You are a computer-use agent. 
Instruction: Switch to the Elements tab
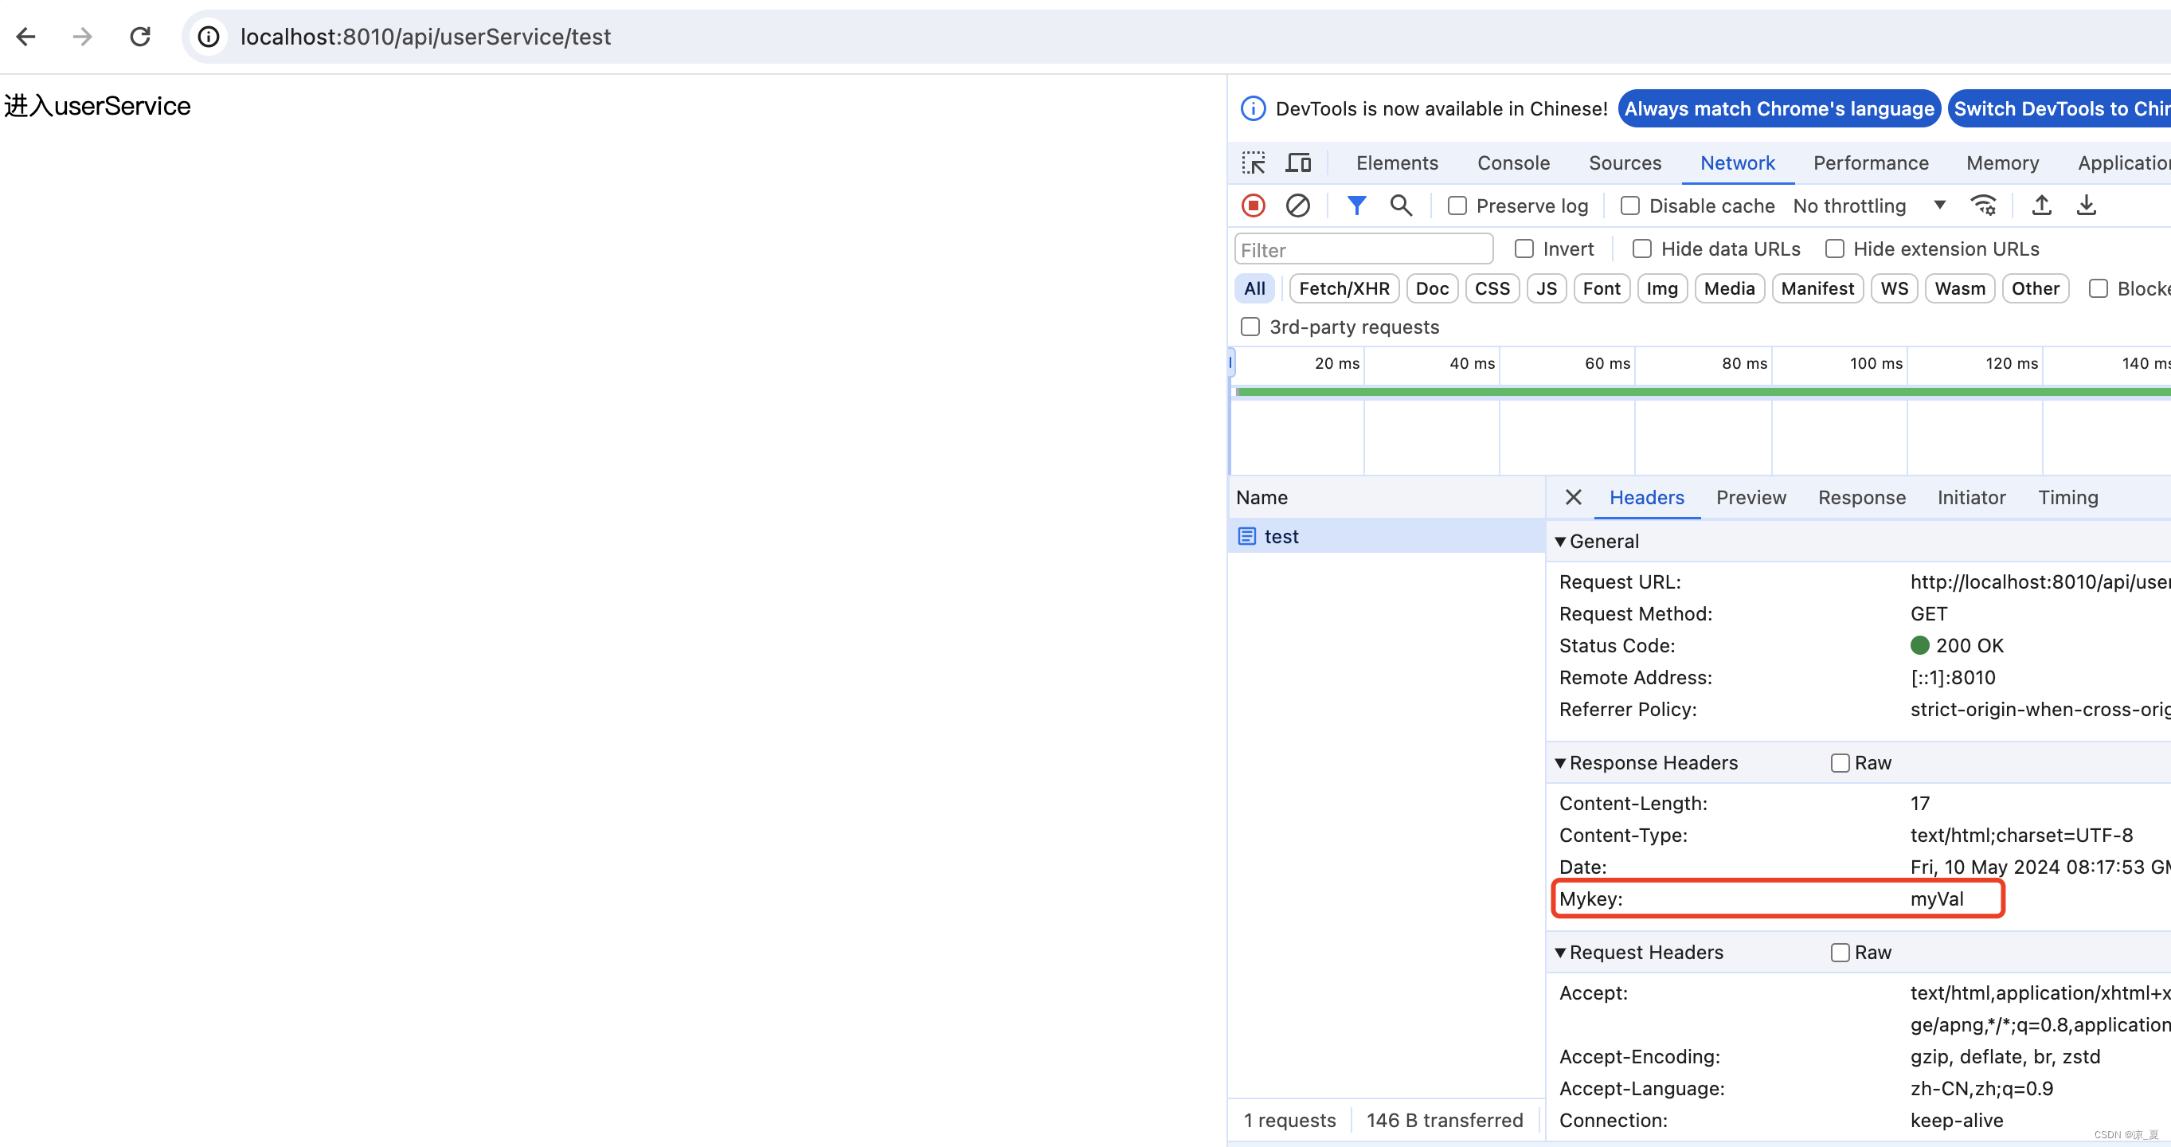coord(1396,163)
